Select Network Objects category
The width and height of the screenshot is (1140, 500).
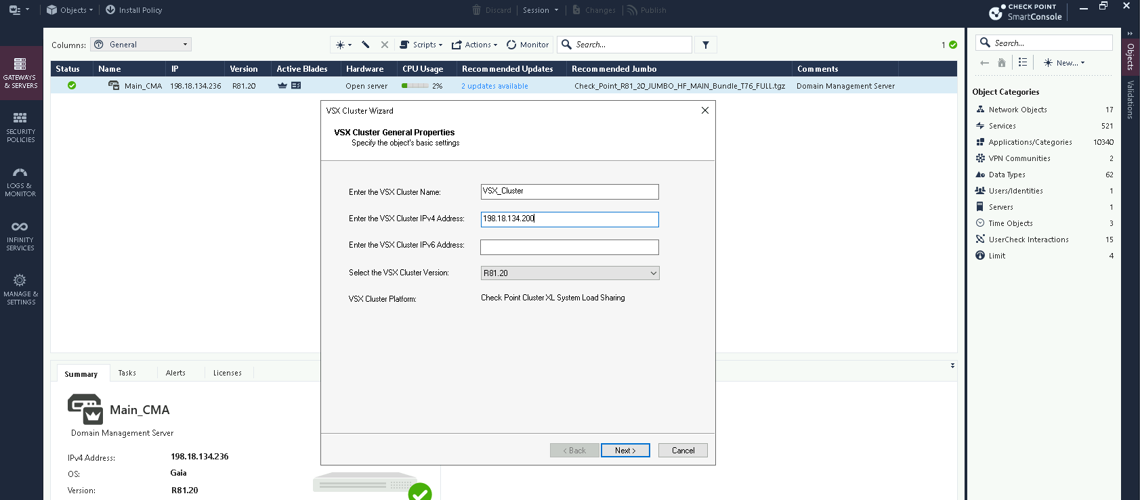click(x=1017, y=110)
